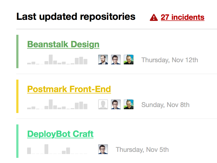Click Beanstalk Design activity bar chart
This screenshot has height=163, width=217.
(57, 60)
